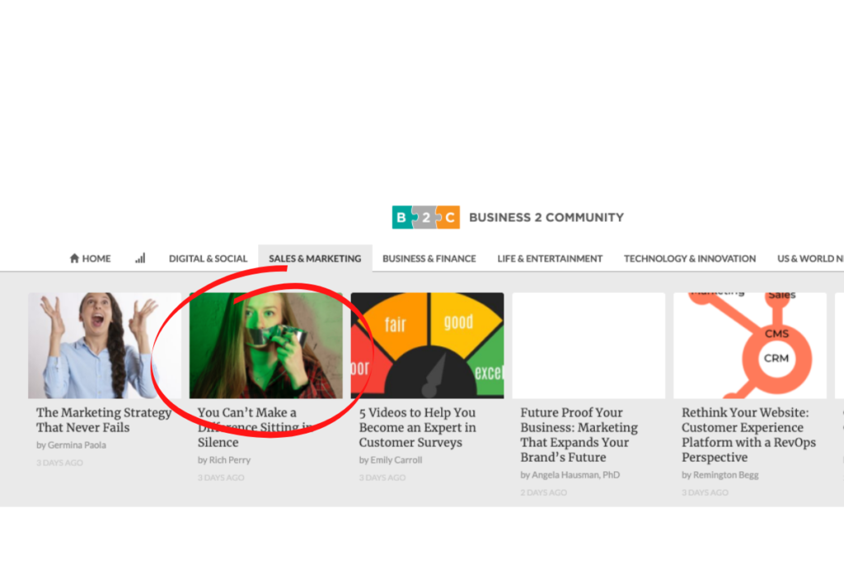Viewport: 844px width, 563px height.
Task: Open thumbnail of excited woman article
Action: pos(105,345)
